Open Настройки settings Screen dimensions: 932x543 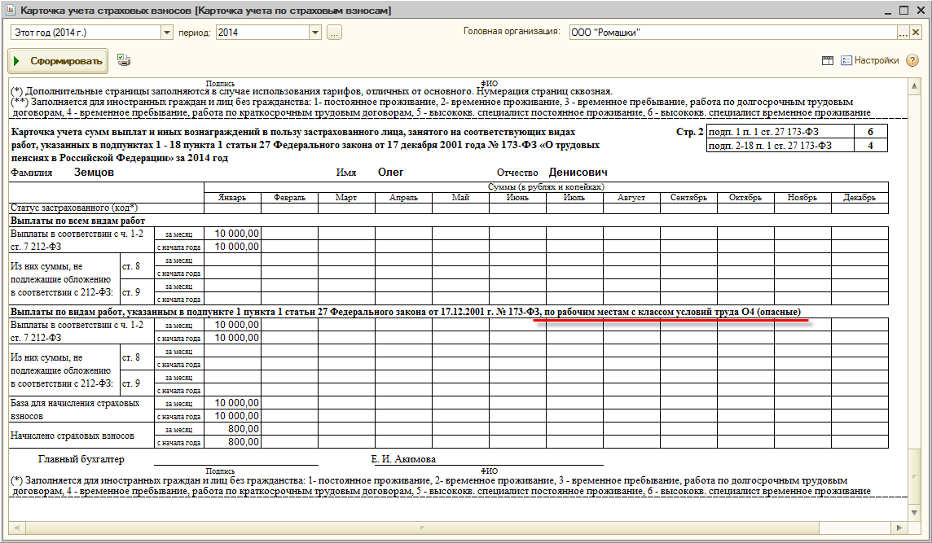click(870, 60)
